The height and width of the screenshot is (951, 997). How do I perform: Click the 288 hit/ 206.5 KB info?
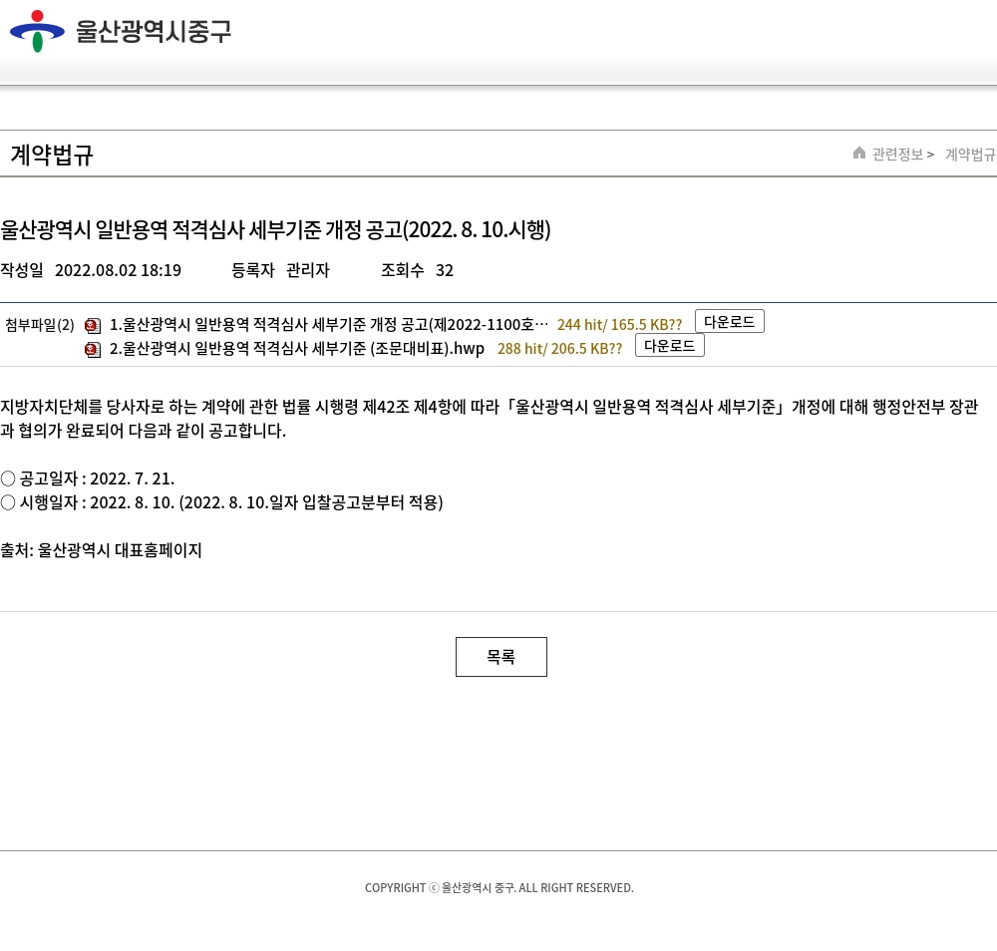tap(559, 348)
